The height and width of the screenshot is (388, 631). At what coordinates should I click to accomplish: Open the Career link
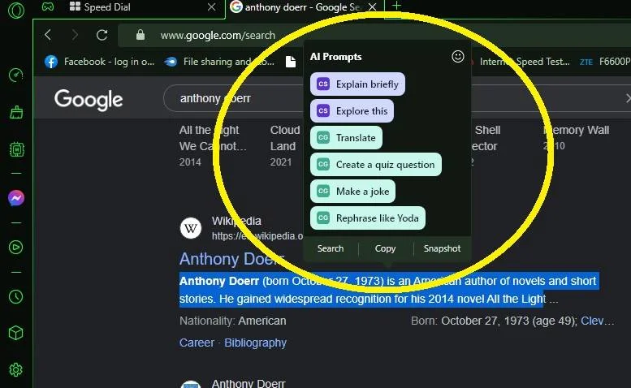(x=197, y=343)
